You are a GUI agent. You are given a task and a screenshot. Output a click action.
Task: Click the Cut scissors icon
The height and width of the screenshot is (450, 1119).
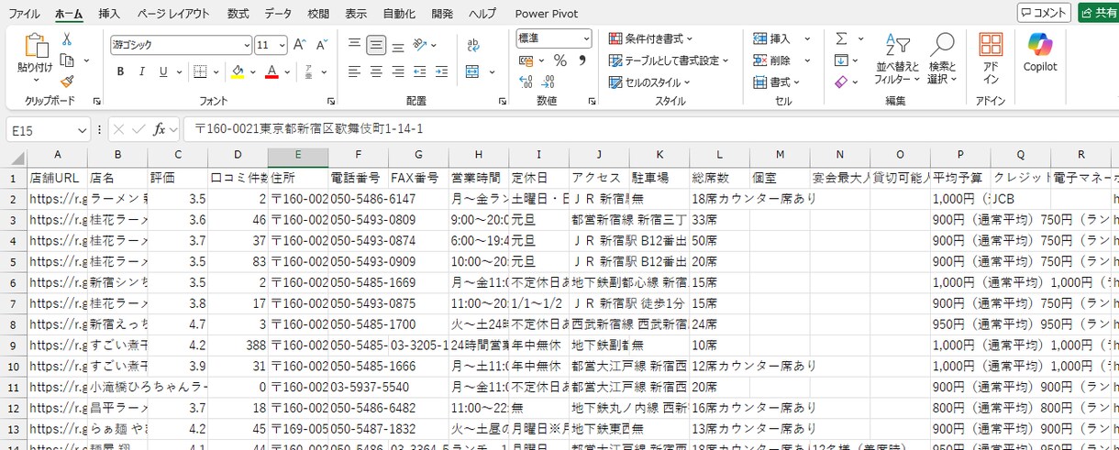click(x=67, y=39)
